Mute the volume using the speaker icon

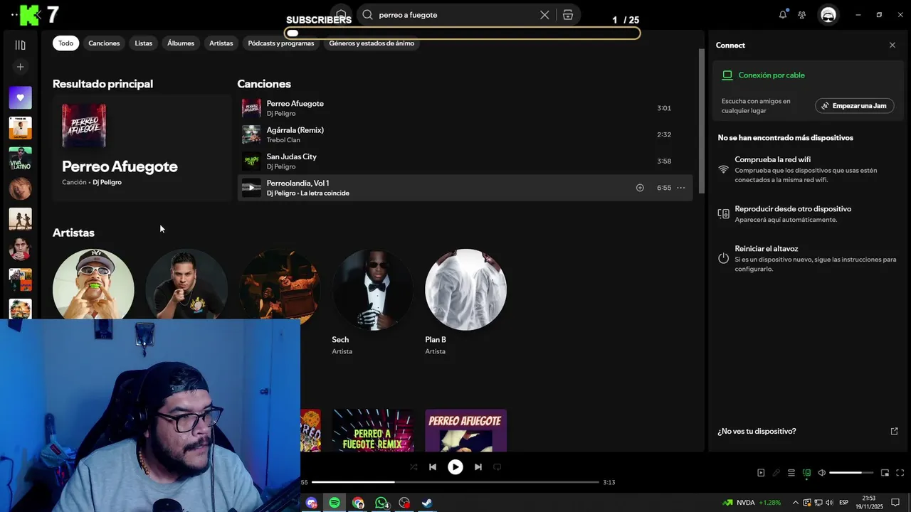point(821,473)
